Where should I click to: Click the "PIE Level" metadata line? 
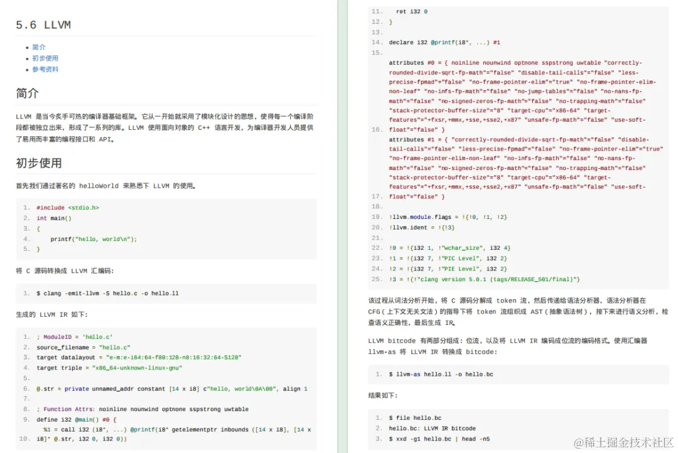click(448, 269)
